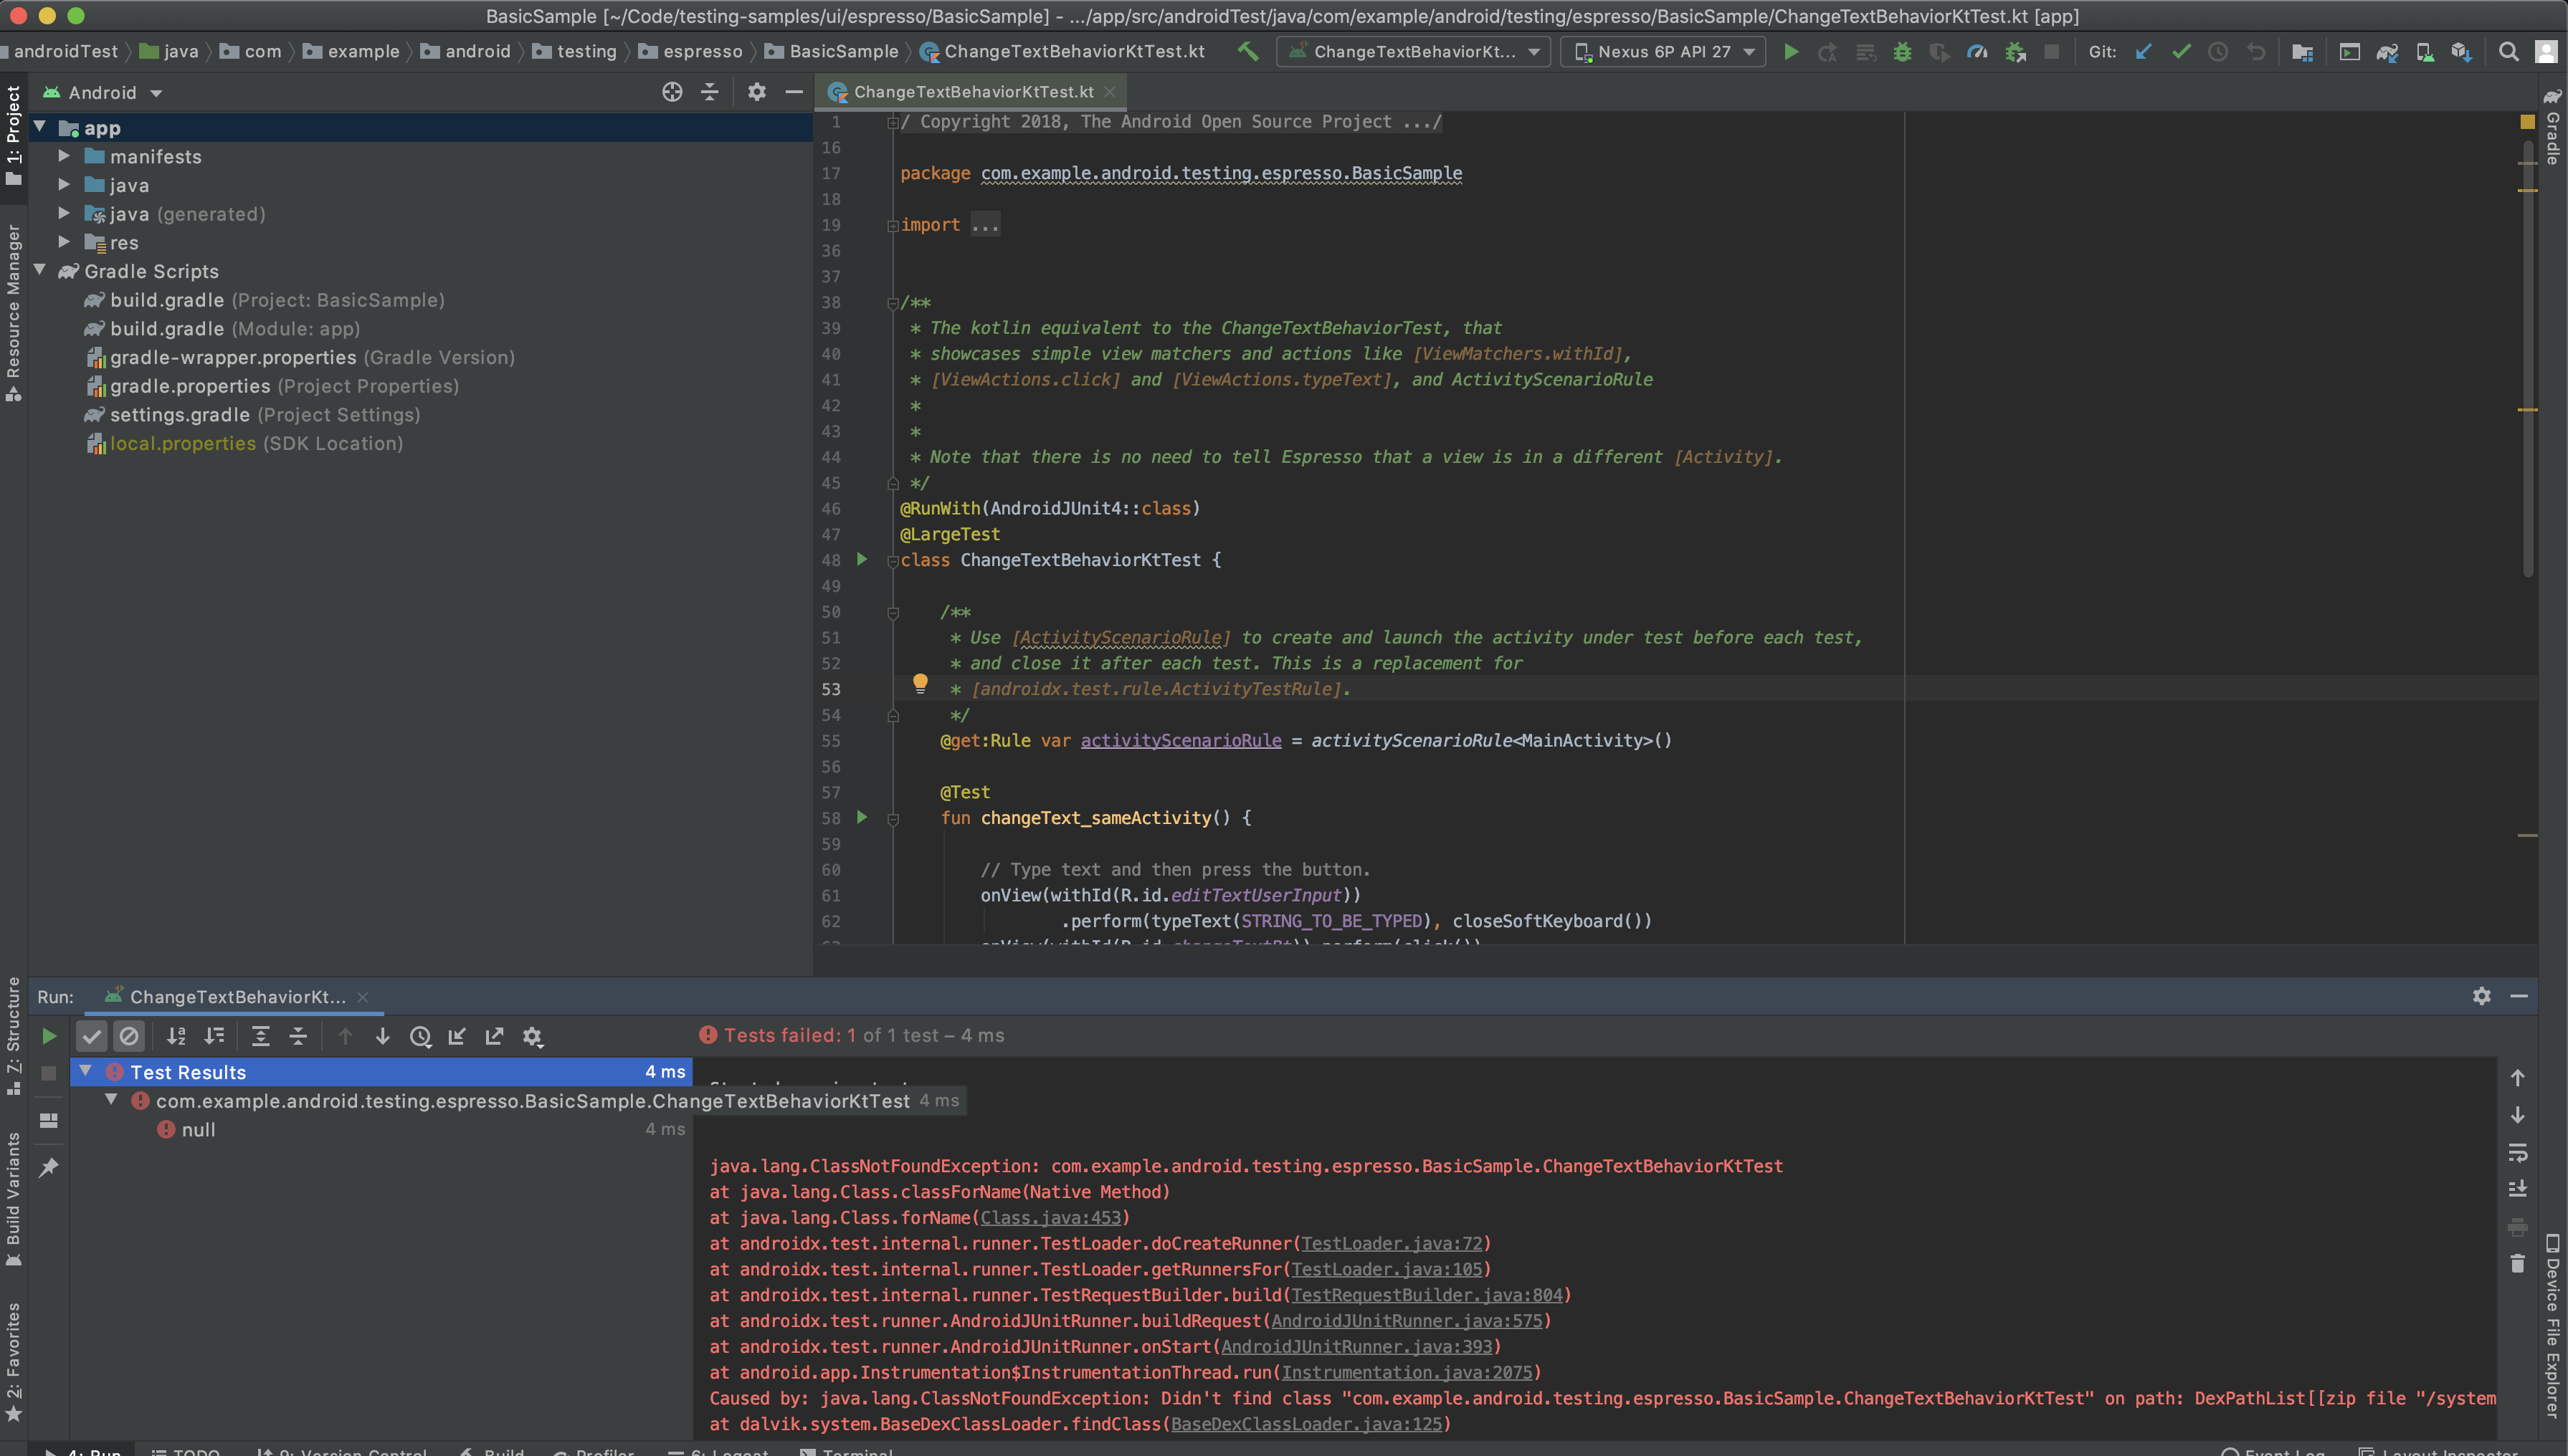Screen dimensions: 2568x1456
Task: Sort test results by duration
Action: click(x=214, y=1036)
